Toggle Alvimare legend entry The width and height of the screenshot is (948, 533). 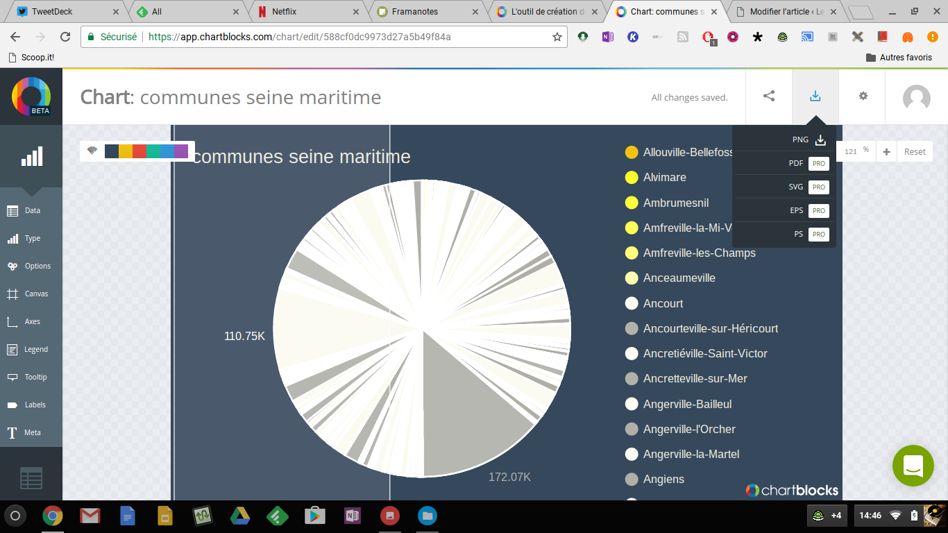[656, 177]
